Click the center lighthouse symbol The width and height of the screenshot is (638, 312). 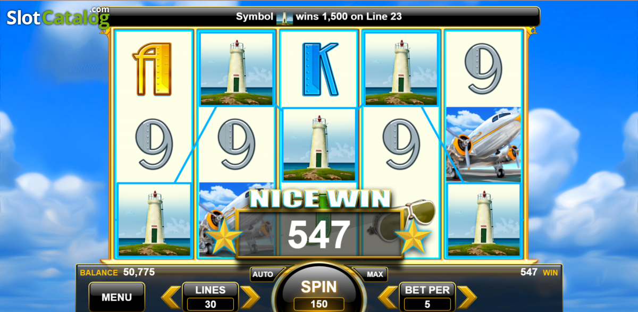(319, 145)
